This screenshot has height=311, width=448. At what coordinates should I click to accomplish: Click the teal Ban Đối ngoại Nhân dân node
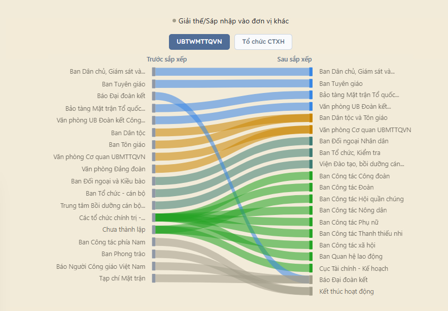(311, 141)
